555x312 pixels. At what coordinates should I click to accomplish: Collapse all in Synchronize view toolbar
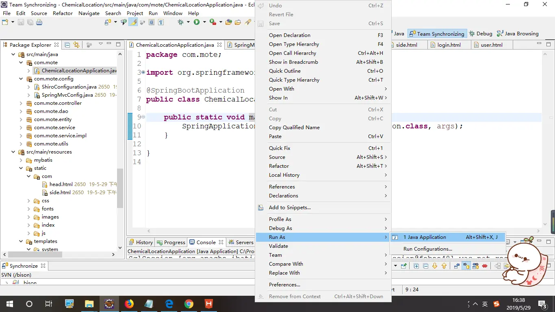point(426,266)
